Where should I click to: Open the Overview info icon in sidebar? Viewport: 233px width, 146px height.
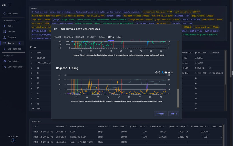[x=5, y=14]
